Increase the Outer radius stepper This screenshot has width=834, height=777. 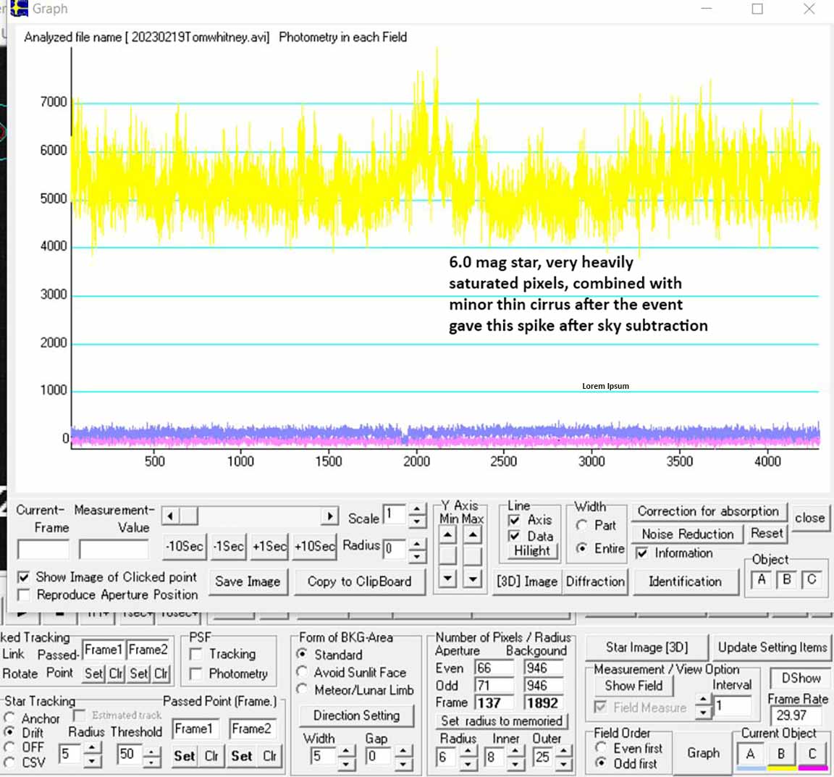pos(563,751)
